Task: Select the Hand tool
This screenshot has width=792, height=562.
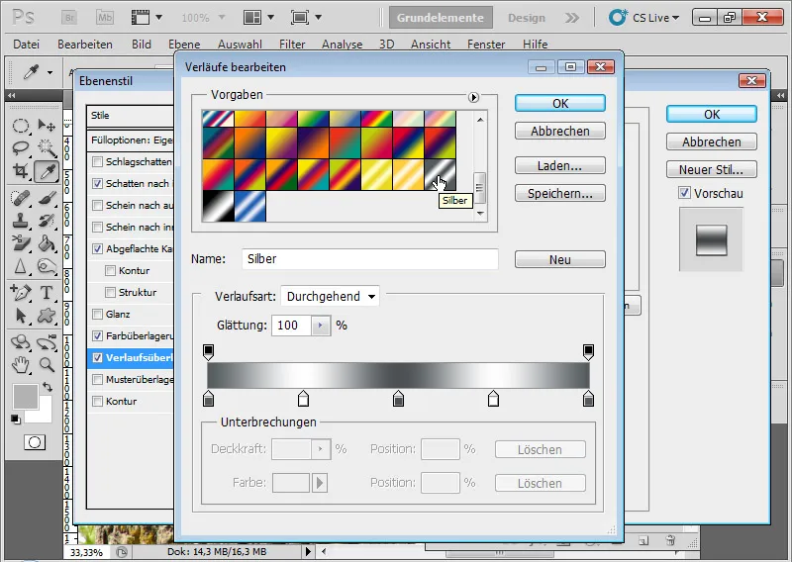Action: coord(21,364)
